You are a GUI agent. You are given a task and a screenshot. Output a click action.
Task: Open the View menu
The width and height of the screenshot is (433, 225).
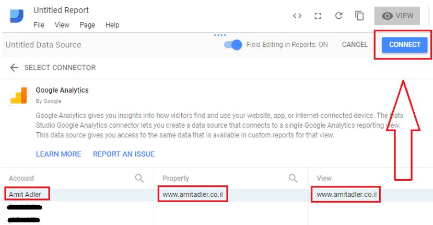[62, 25]
